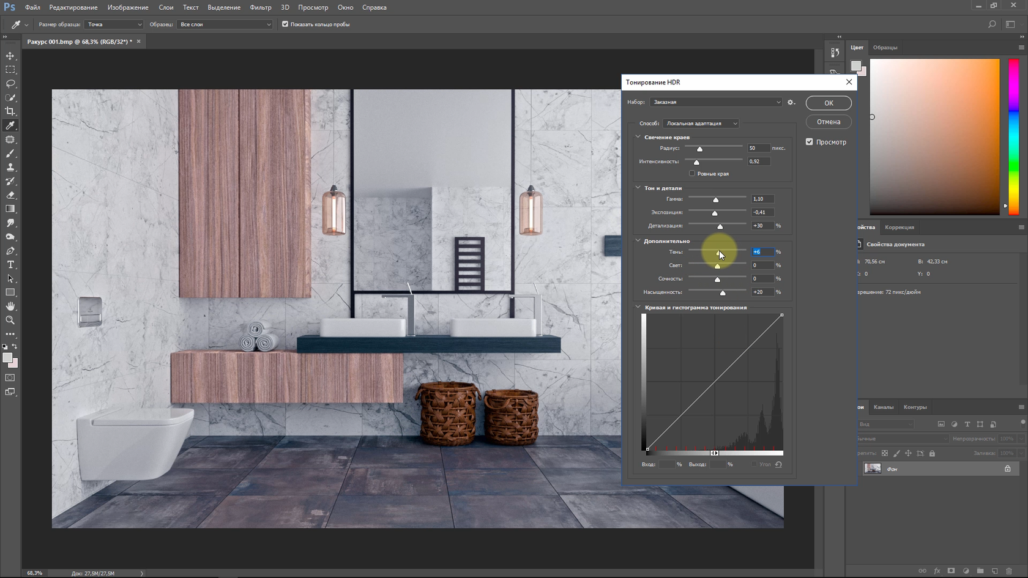
Task: Open the Фильтр menu
Action: click(x=260, y=7)
